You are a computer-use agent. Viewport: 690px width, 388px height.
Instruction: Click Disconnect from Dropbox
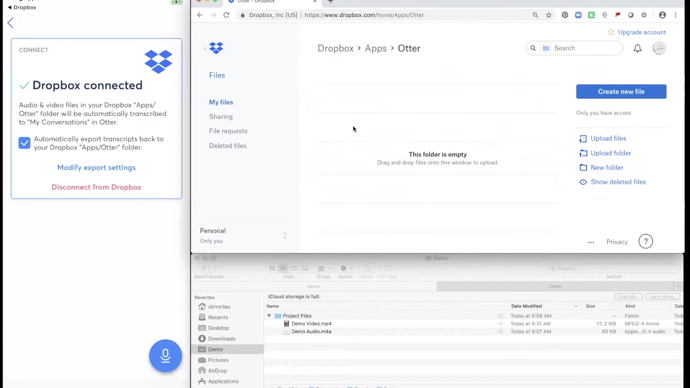click(96, 187)
